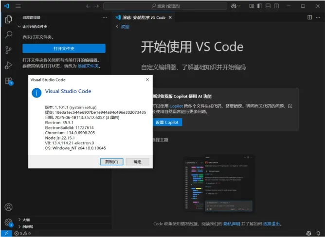325x237 pixels.
Task: Click the hamburger application menu icon
Action: [18, 6]
